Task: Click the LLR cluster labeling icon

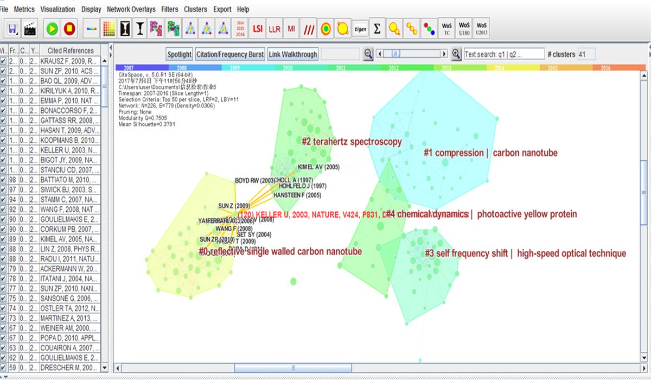Action: (x=275, y=28)
